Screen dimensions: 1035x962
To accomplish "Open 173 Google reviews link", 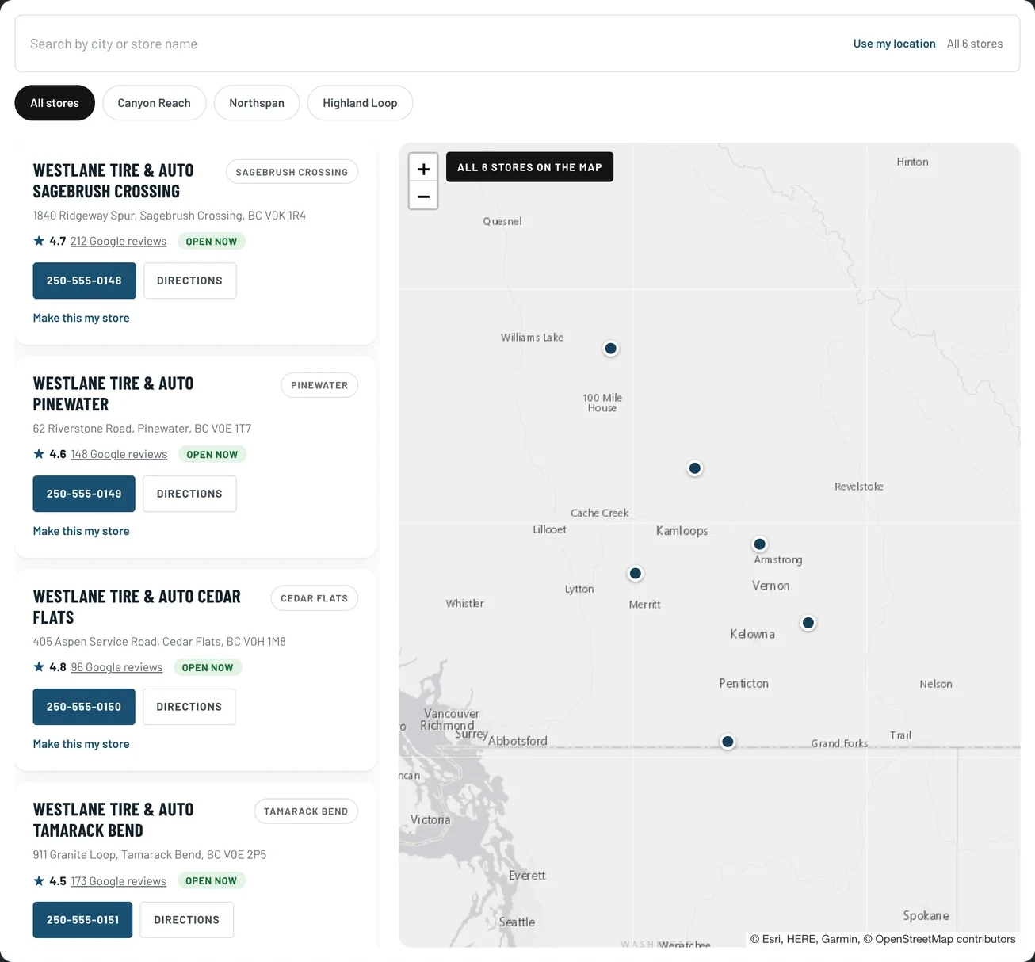I will (119, 881).
